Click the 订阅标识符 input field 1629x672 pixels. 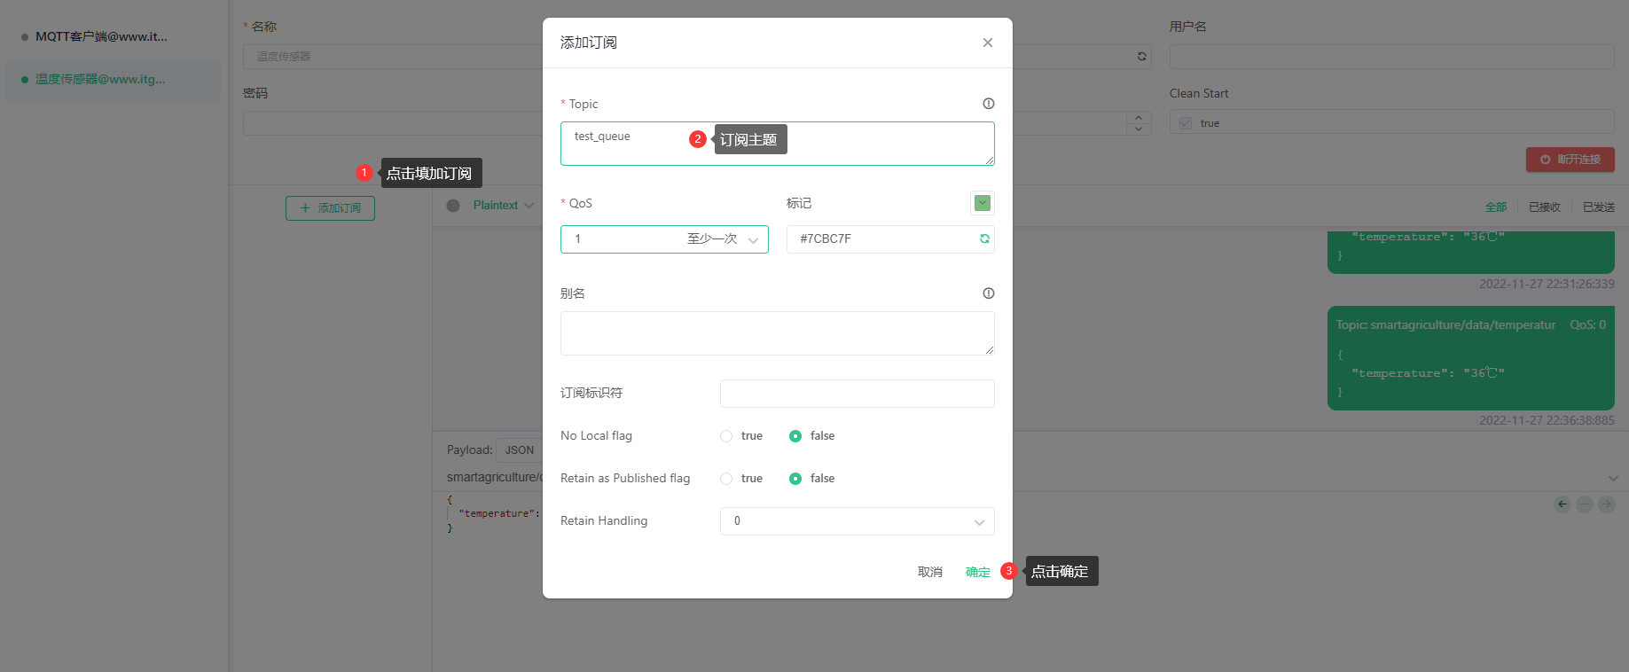point(858,394)
